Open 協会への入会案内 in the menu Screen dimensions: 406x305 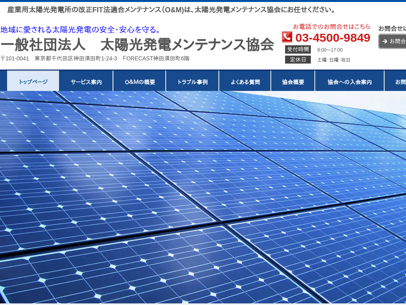click(x=349, y=82)
